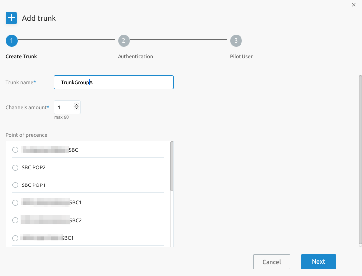Viewport: 362px width, 276px height.
Task: Click the Channels amount label
Action: 27,108
